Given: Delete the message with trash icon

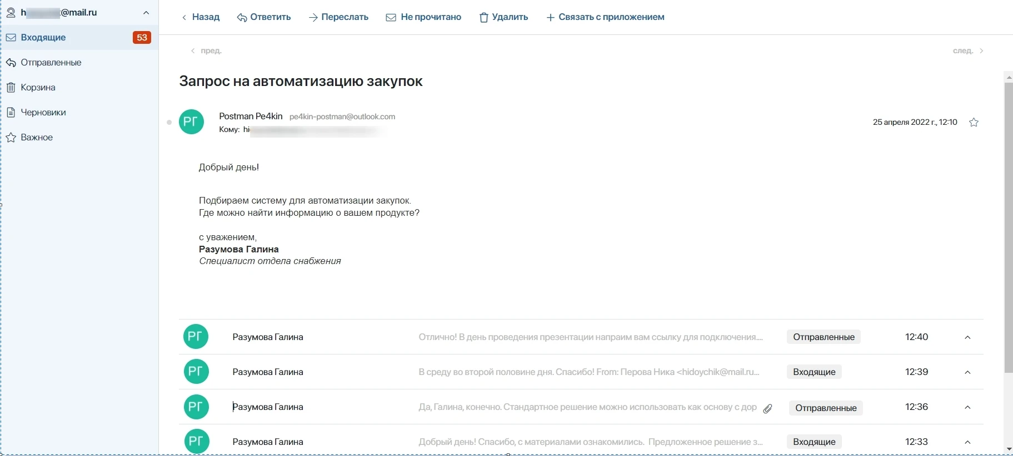Looking at the screenshot, I should click(x=484, y=18).
